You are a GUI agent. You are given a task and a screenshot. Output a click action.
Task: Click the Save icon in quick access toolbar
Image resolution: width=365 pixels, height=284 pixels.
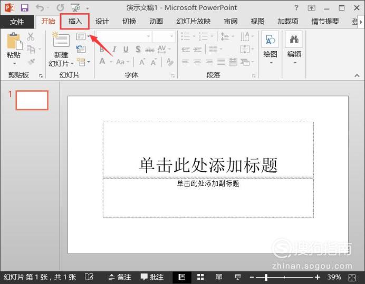point(24,8)
